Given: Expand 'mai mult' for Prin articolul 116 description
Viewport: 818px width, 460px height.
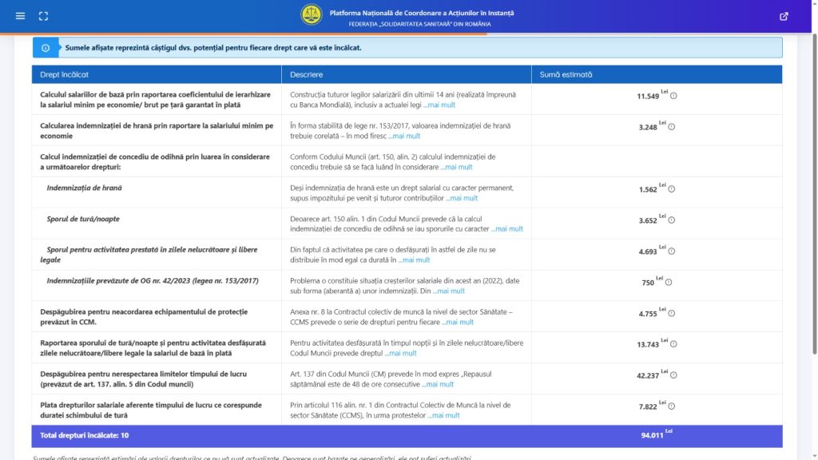Looking at the screenshot, I should 443,415.
